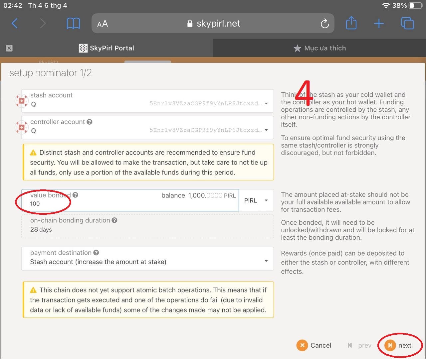The image size is (426, 359).
Task: Show all open tabs overview
Action: click(x=407, y=24)
